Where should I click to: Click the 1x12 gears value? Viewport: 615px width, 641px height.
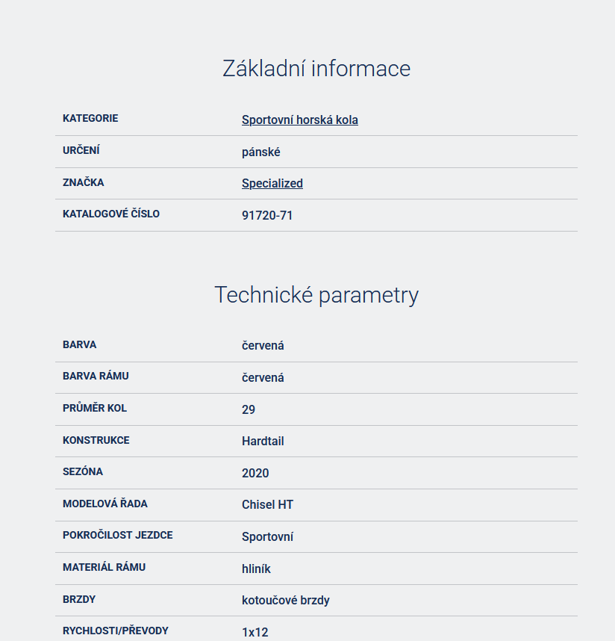[255, 632]
